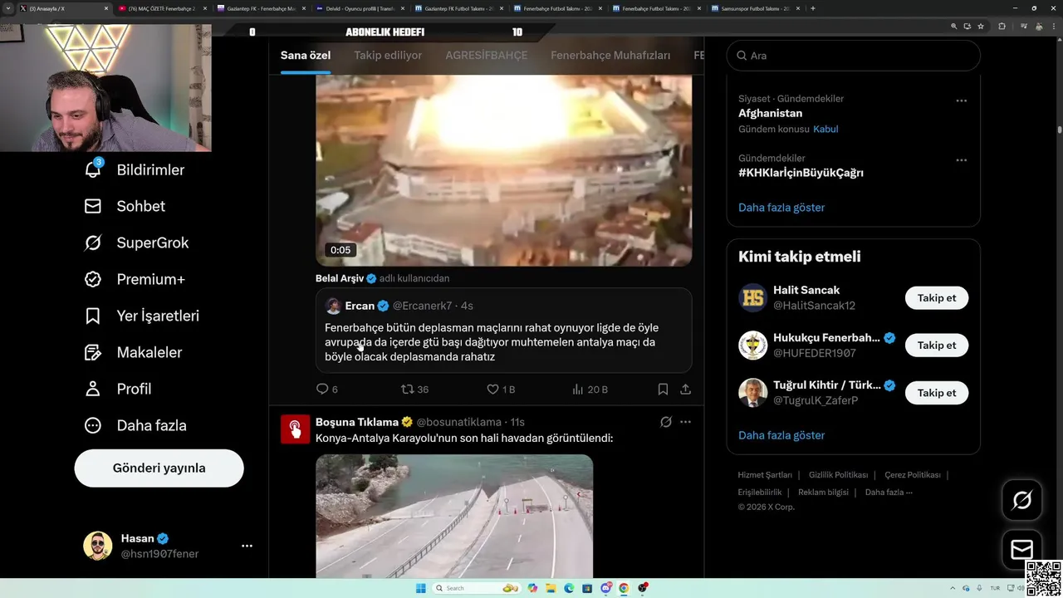The width and height of the screenshot is (1063, 598).
Task: Open quoted tweet by Ercan
Action: point(503,331)
